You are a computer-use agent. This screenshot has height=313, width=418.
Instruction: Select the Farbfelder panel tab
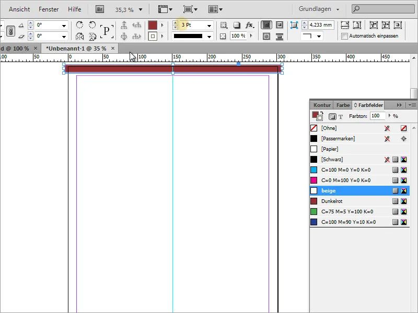point(368,105)
